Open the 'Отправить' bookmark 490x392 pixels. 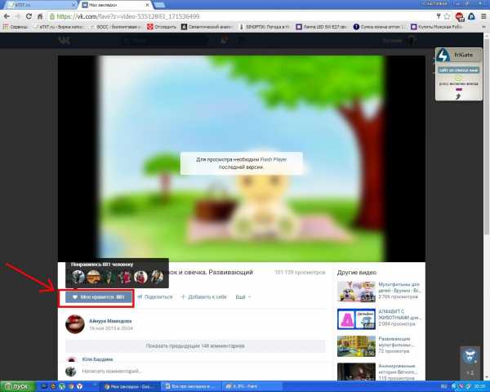tap(162, 27)
